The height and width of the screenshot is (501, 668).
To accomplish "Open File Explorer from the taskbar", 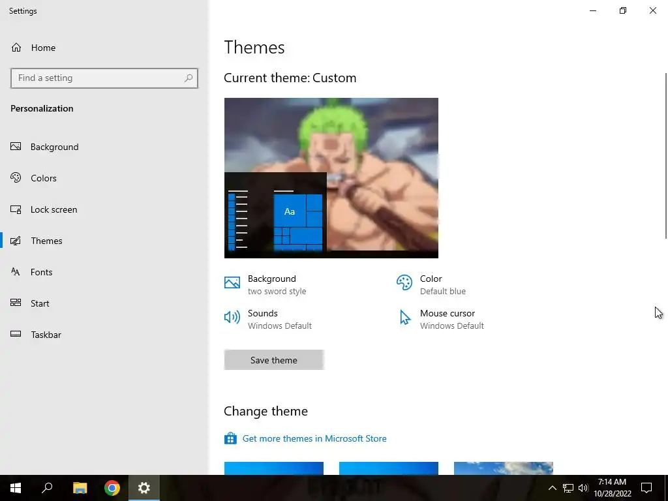I will click(80, 488).
